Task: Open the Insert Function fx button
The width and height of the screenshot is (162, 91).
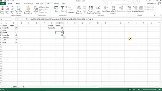Action: 26,19
